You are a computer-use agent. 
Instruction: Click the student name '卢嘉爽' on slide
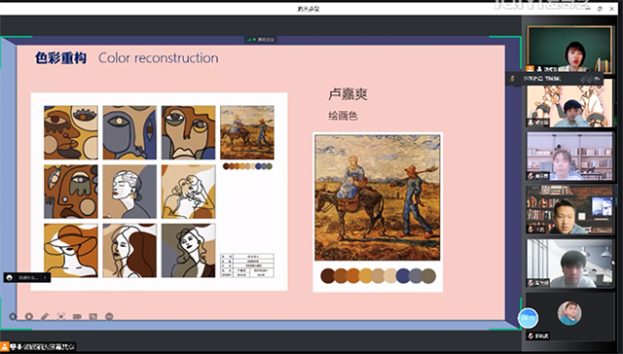348,94
